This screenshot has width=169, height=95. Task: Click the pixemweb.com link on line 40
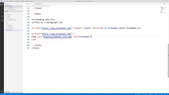(x=57, y=28)
